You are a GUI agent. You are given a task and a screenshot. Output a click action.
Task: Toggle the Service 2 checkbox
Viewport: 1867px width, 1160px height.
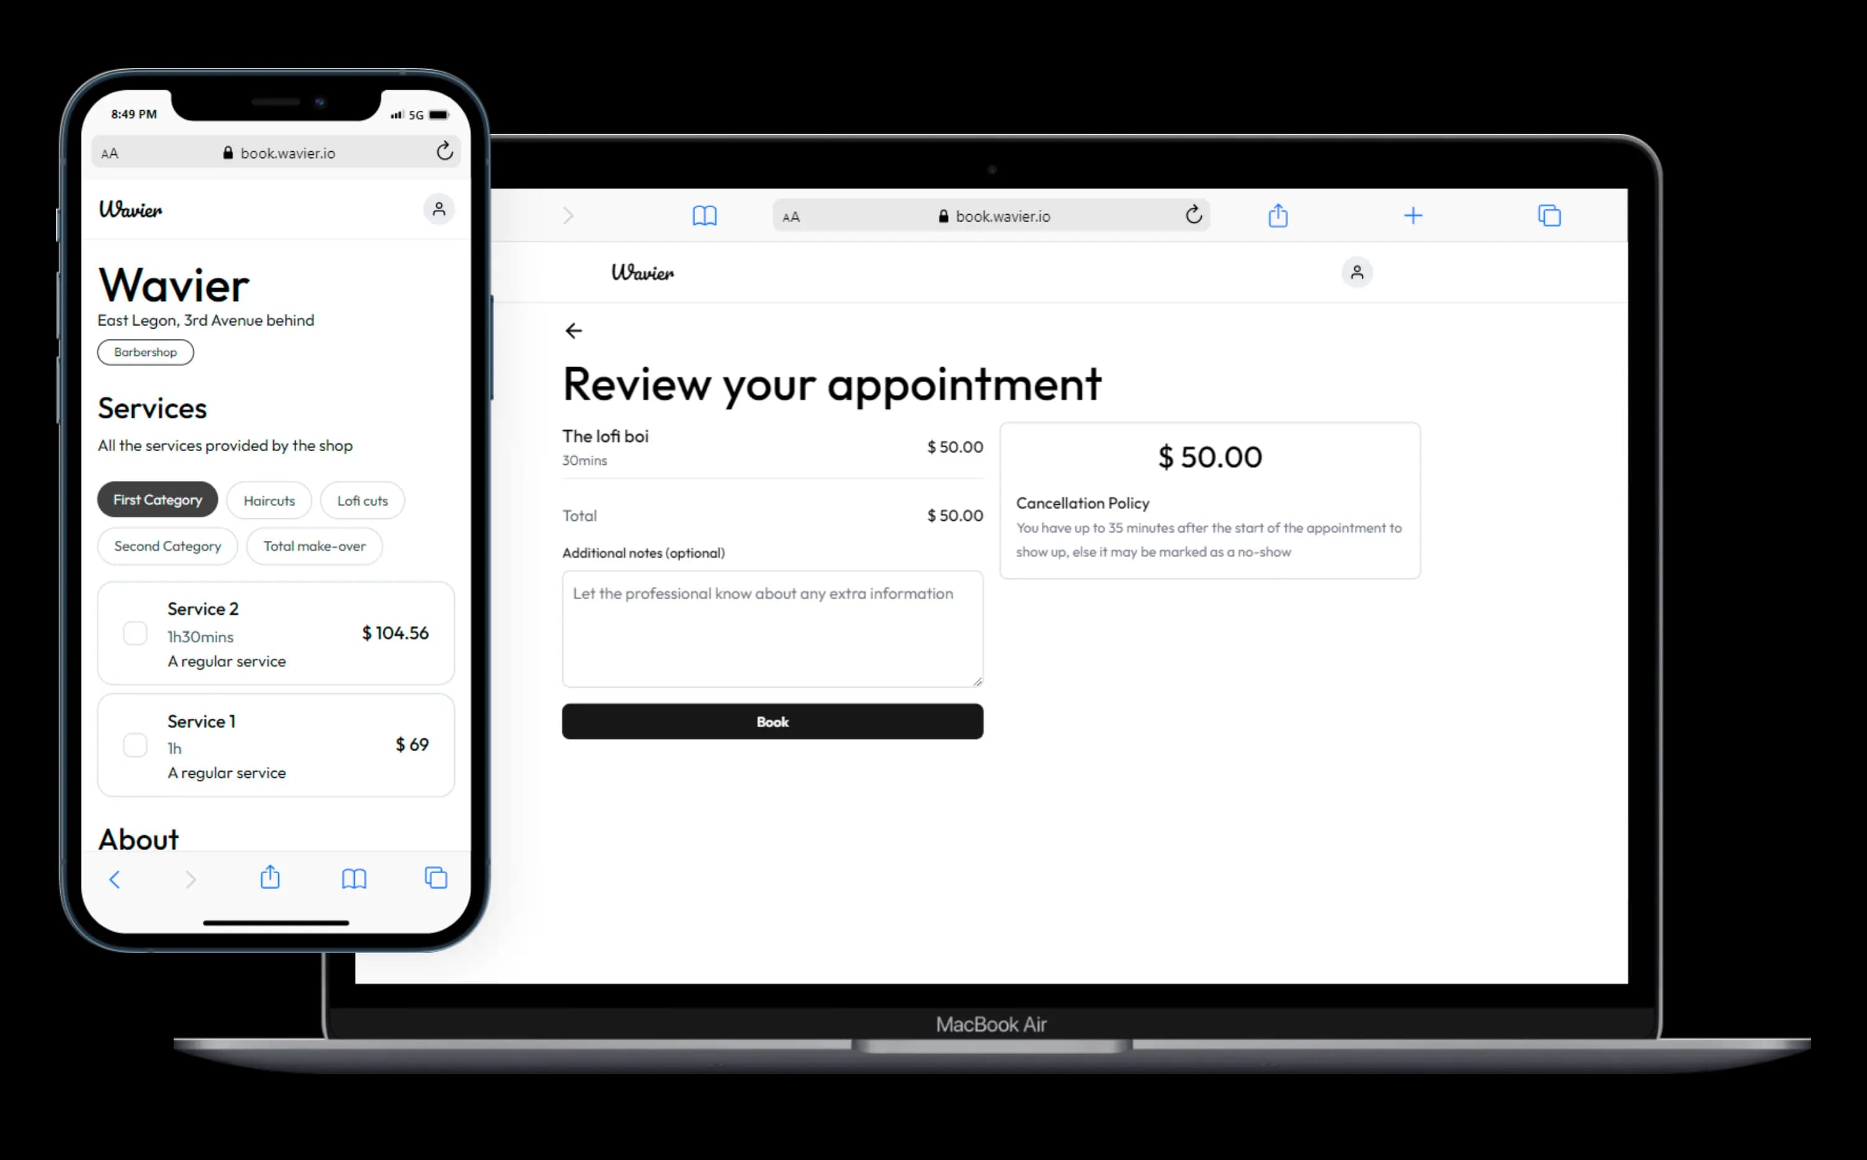(x=134, y=634)
